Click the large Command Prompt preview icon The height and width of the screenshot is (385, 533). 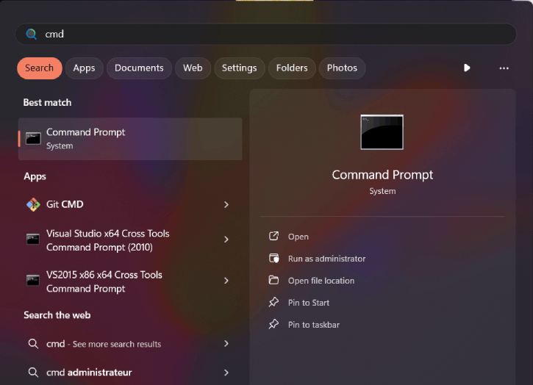(382, 132)
